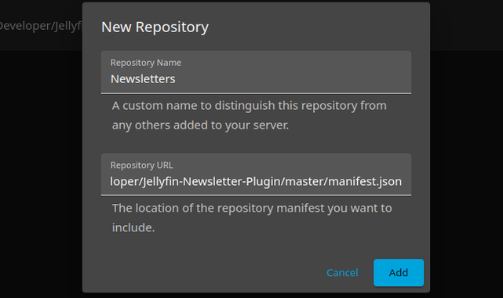
Task: Focus the Repository Name input field
Action: click(256, 72)
